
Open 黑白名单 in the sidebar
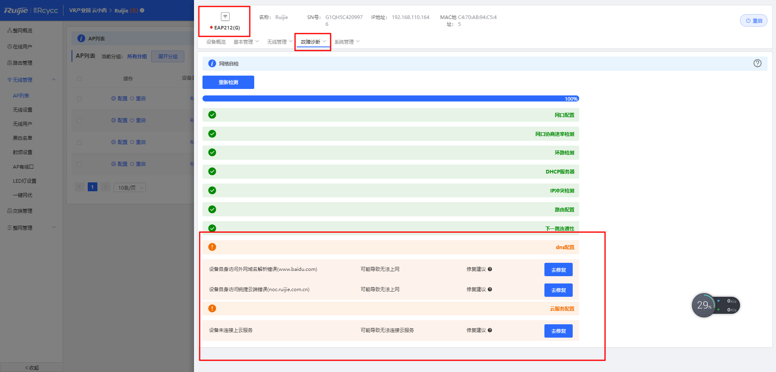23,138
